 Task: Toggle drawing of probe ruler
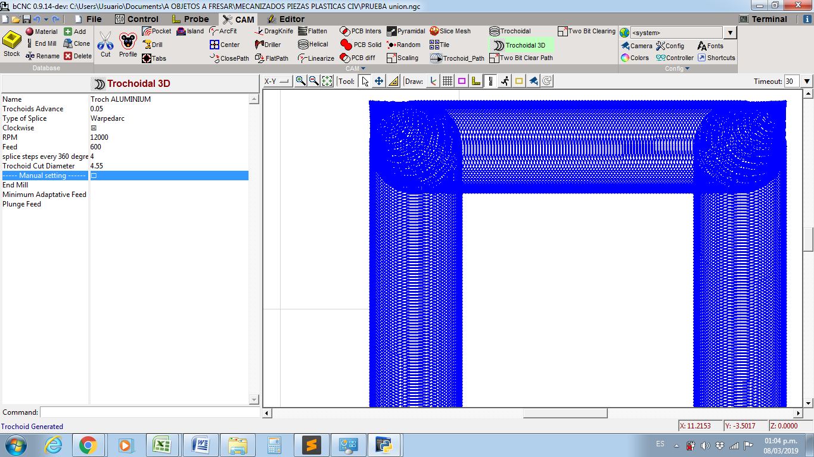pyautogui.click(x=476, y=81)
